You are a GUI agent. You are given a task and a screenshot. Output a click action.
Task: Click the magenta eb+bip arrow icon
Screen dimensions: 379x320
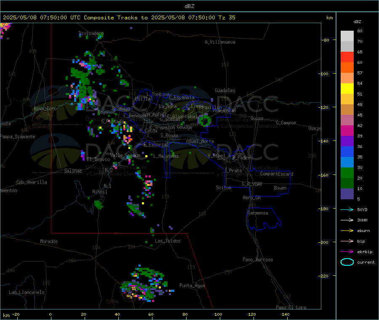(x=347, y=252)
